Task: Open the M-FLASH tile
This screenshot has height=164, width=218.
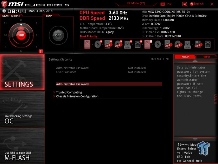Action: (22, 146)
